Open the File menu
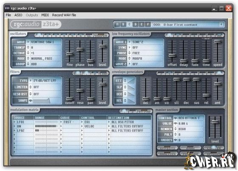Image resolution: width=238 pixels, height=171 pixels. click(8, 15)
